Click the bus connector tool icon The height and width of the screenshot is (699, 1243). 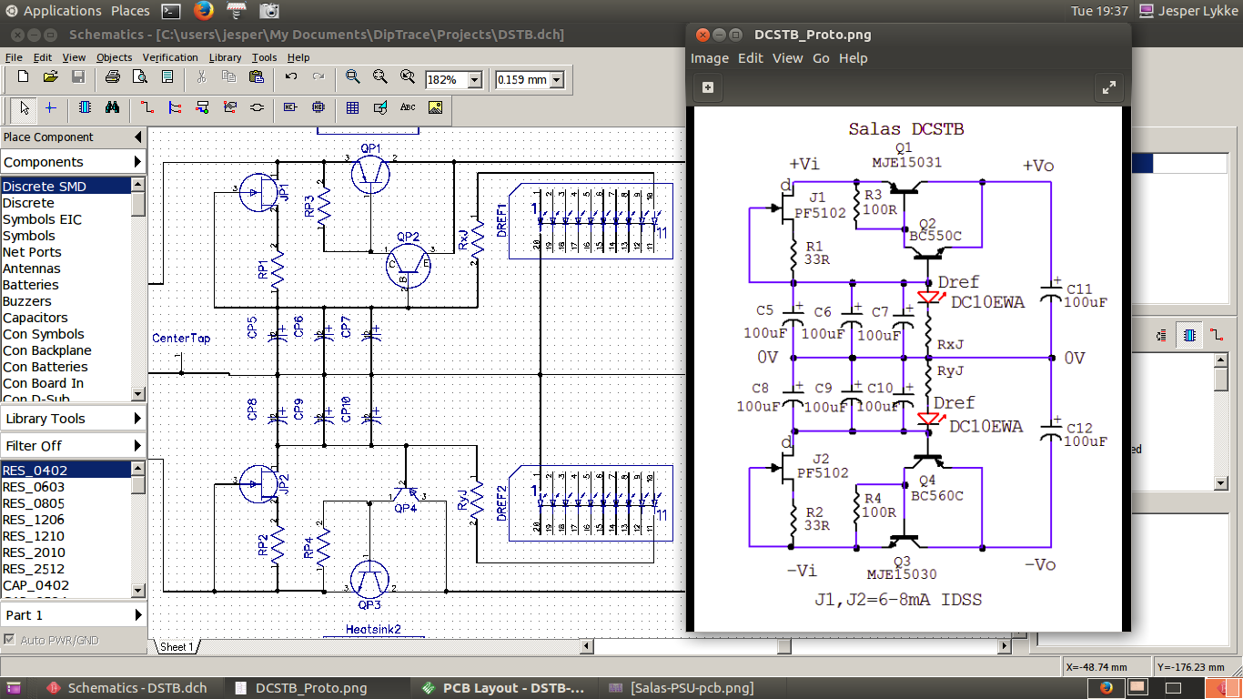tap(202, 107)
